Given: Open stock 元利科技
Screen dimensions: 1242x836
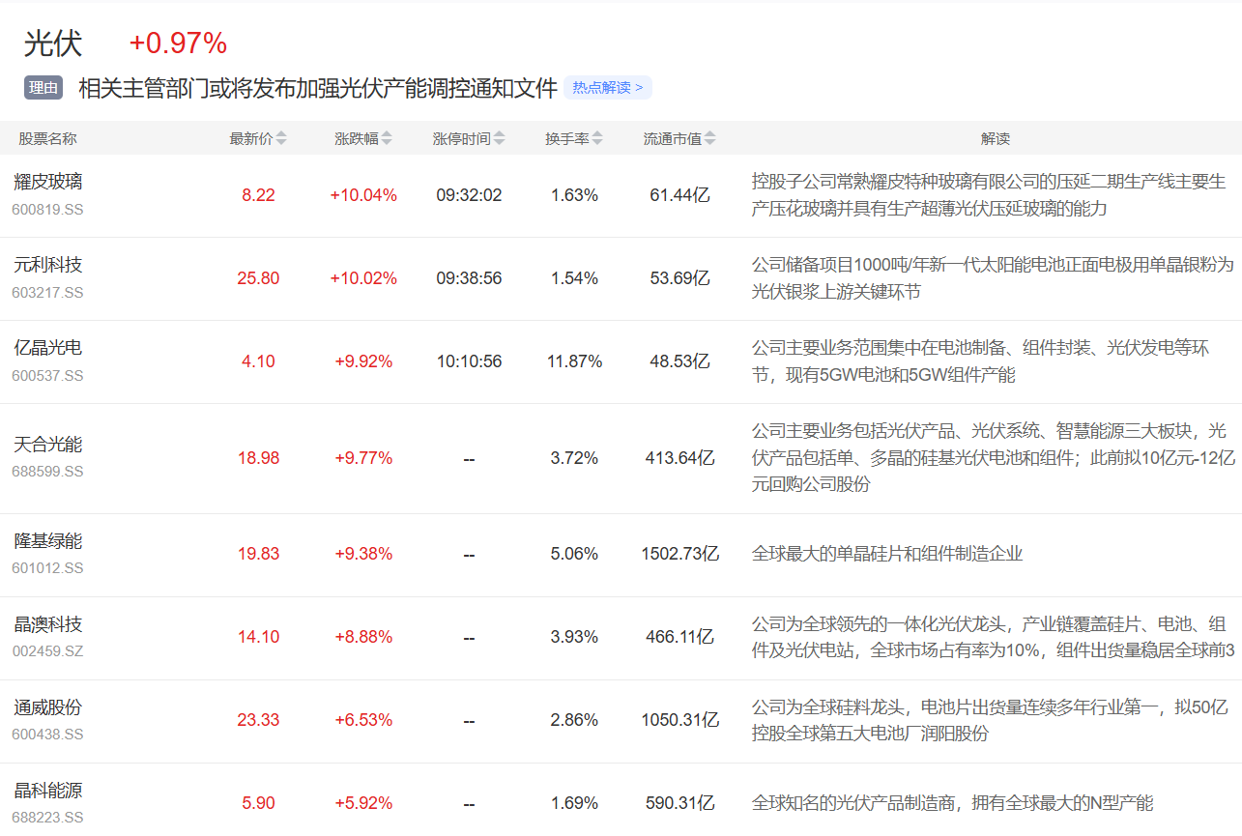Looking at the screenshot, I should point(48,265).
